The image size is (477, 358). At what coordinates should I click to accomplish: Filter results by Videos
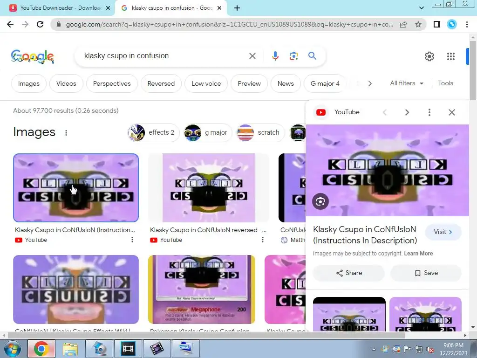coord(66,83)
